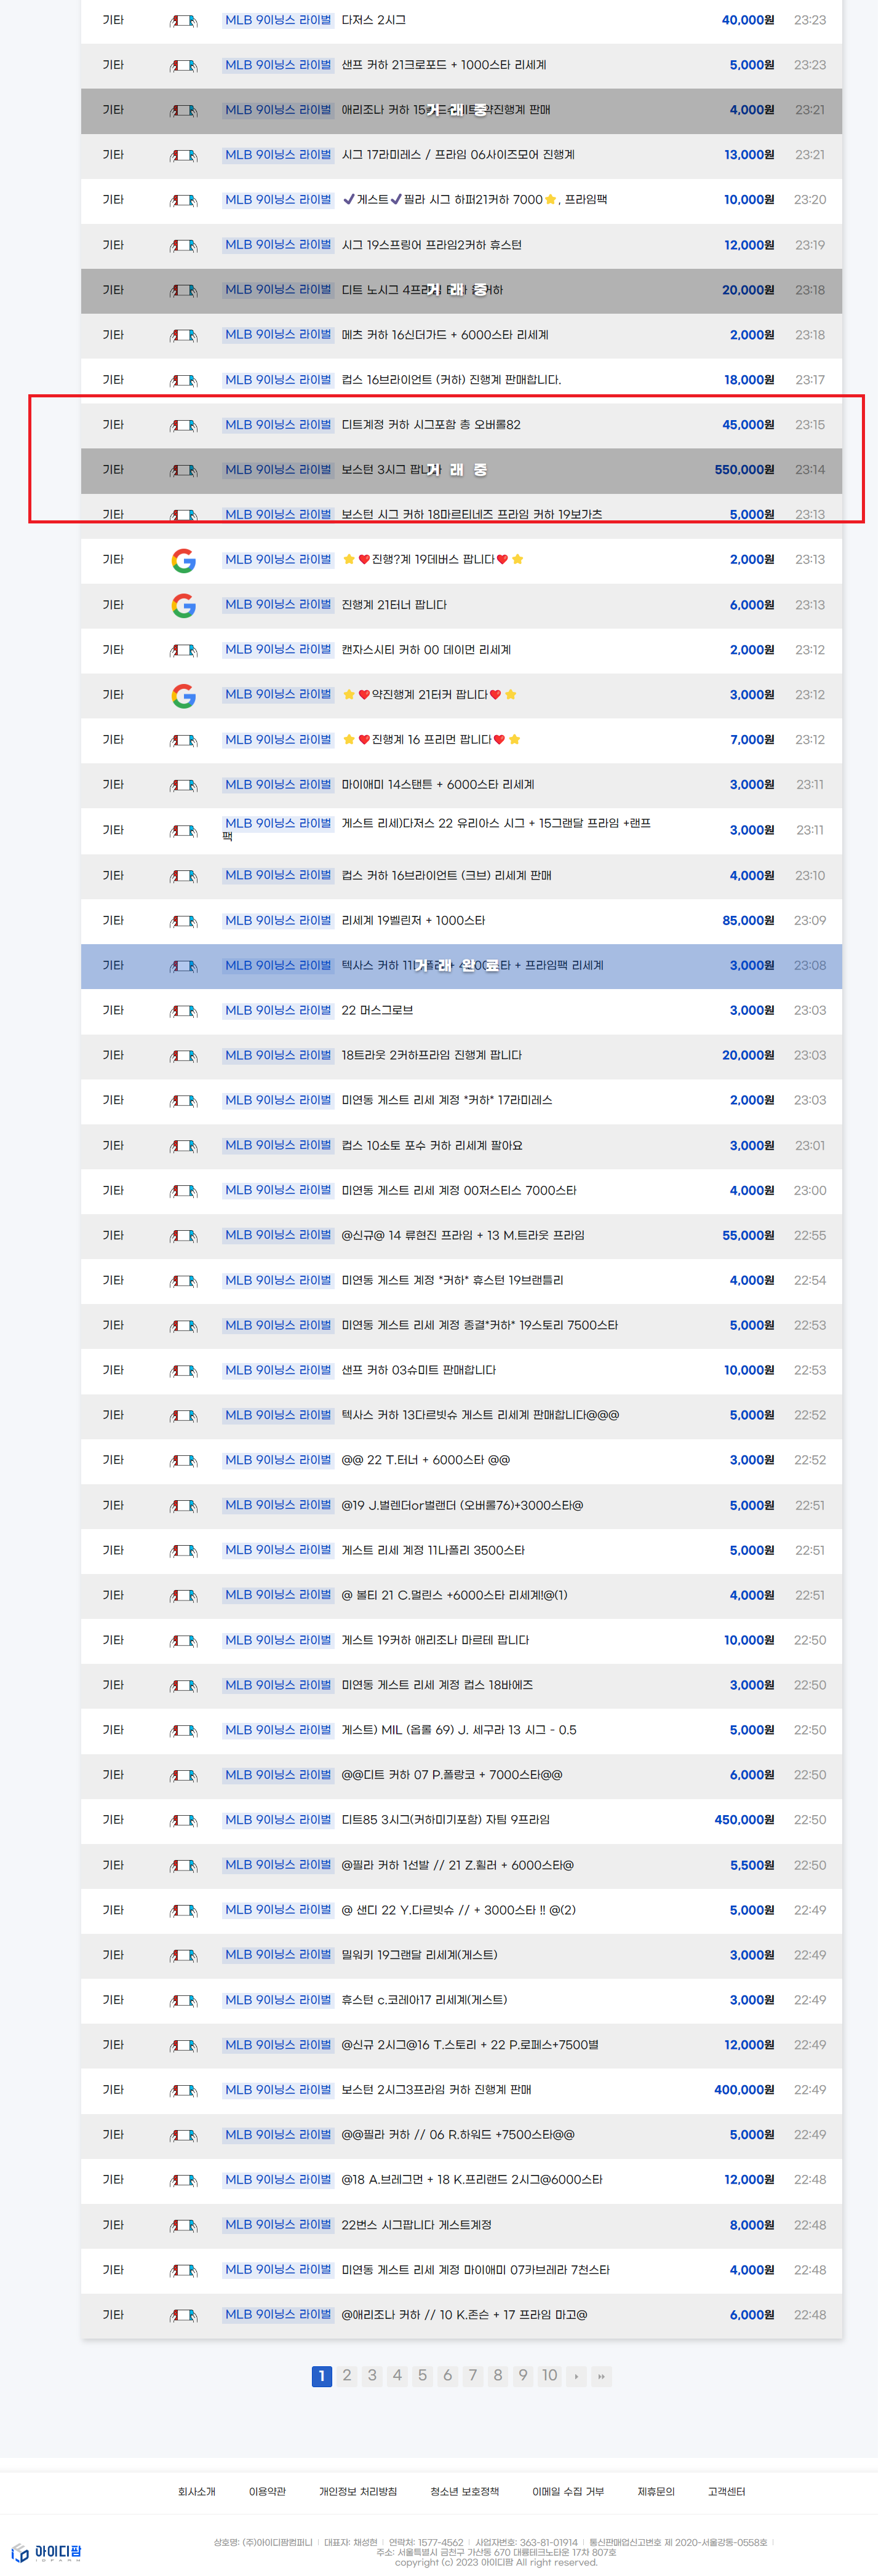Open page 2 of the listings

coord(347,2376)
